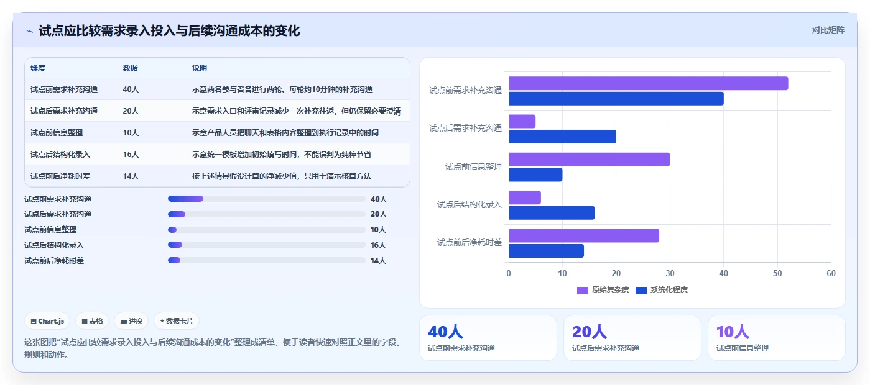This screenshot has height=385, width=870.
Task: Click description starting 示意统一模板增加初始填写时间
Action: [x=282, y=155]
